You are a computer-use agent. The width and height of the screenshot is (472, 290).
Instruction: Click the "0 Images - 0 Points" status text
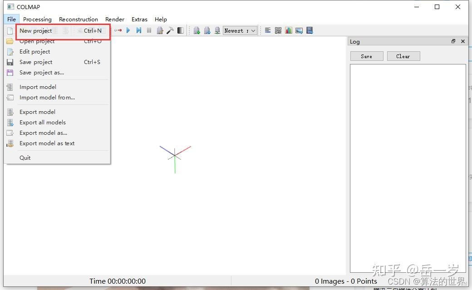pyautogui.click(x=346, y=281)
